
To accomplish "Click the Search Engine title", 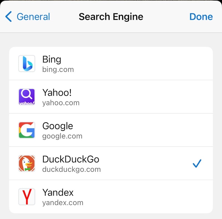I will [111, 17].
